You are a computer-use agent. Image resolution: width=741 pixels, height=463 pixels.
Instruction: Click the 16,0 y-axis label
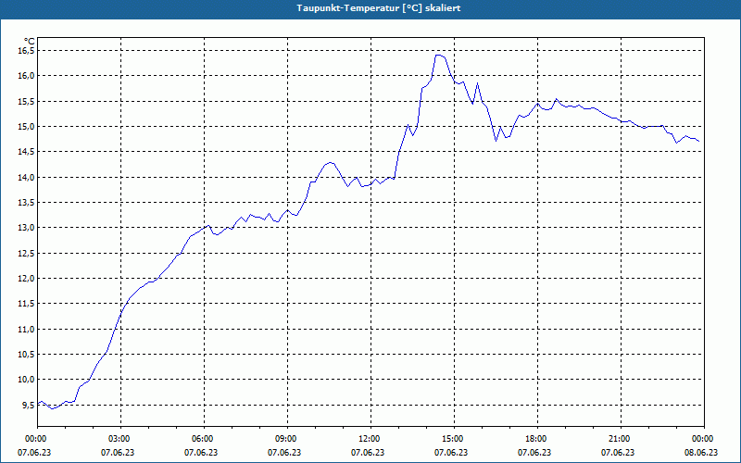click(x=27, y=76)
